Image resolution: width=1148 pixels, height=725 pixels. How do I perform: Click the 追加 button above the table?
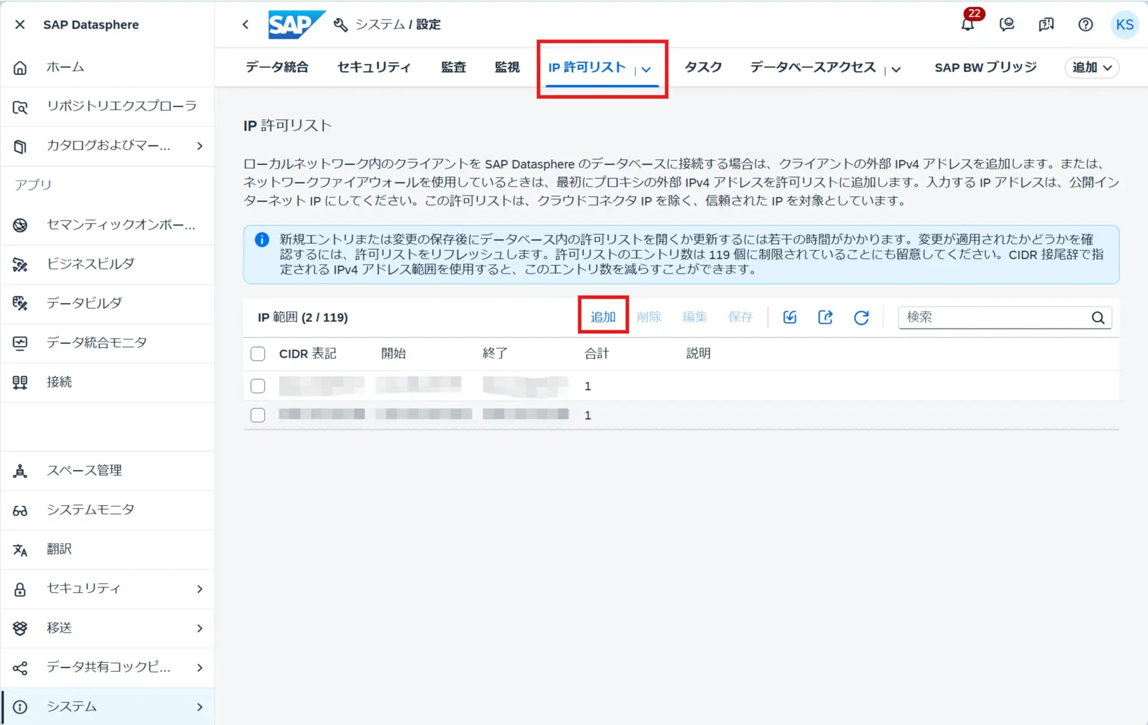[603, 317]
